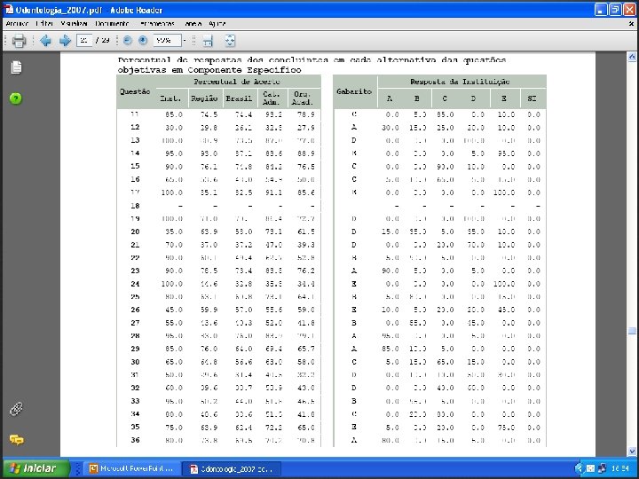Click the 'Inst.' column header
Image resolution: width=639 pixels, height=479 pixels.
click(x=170, y=98)
